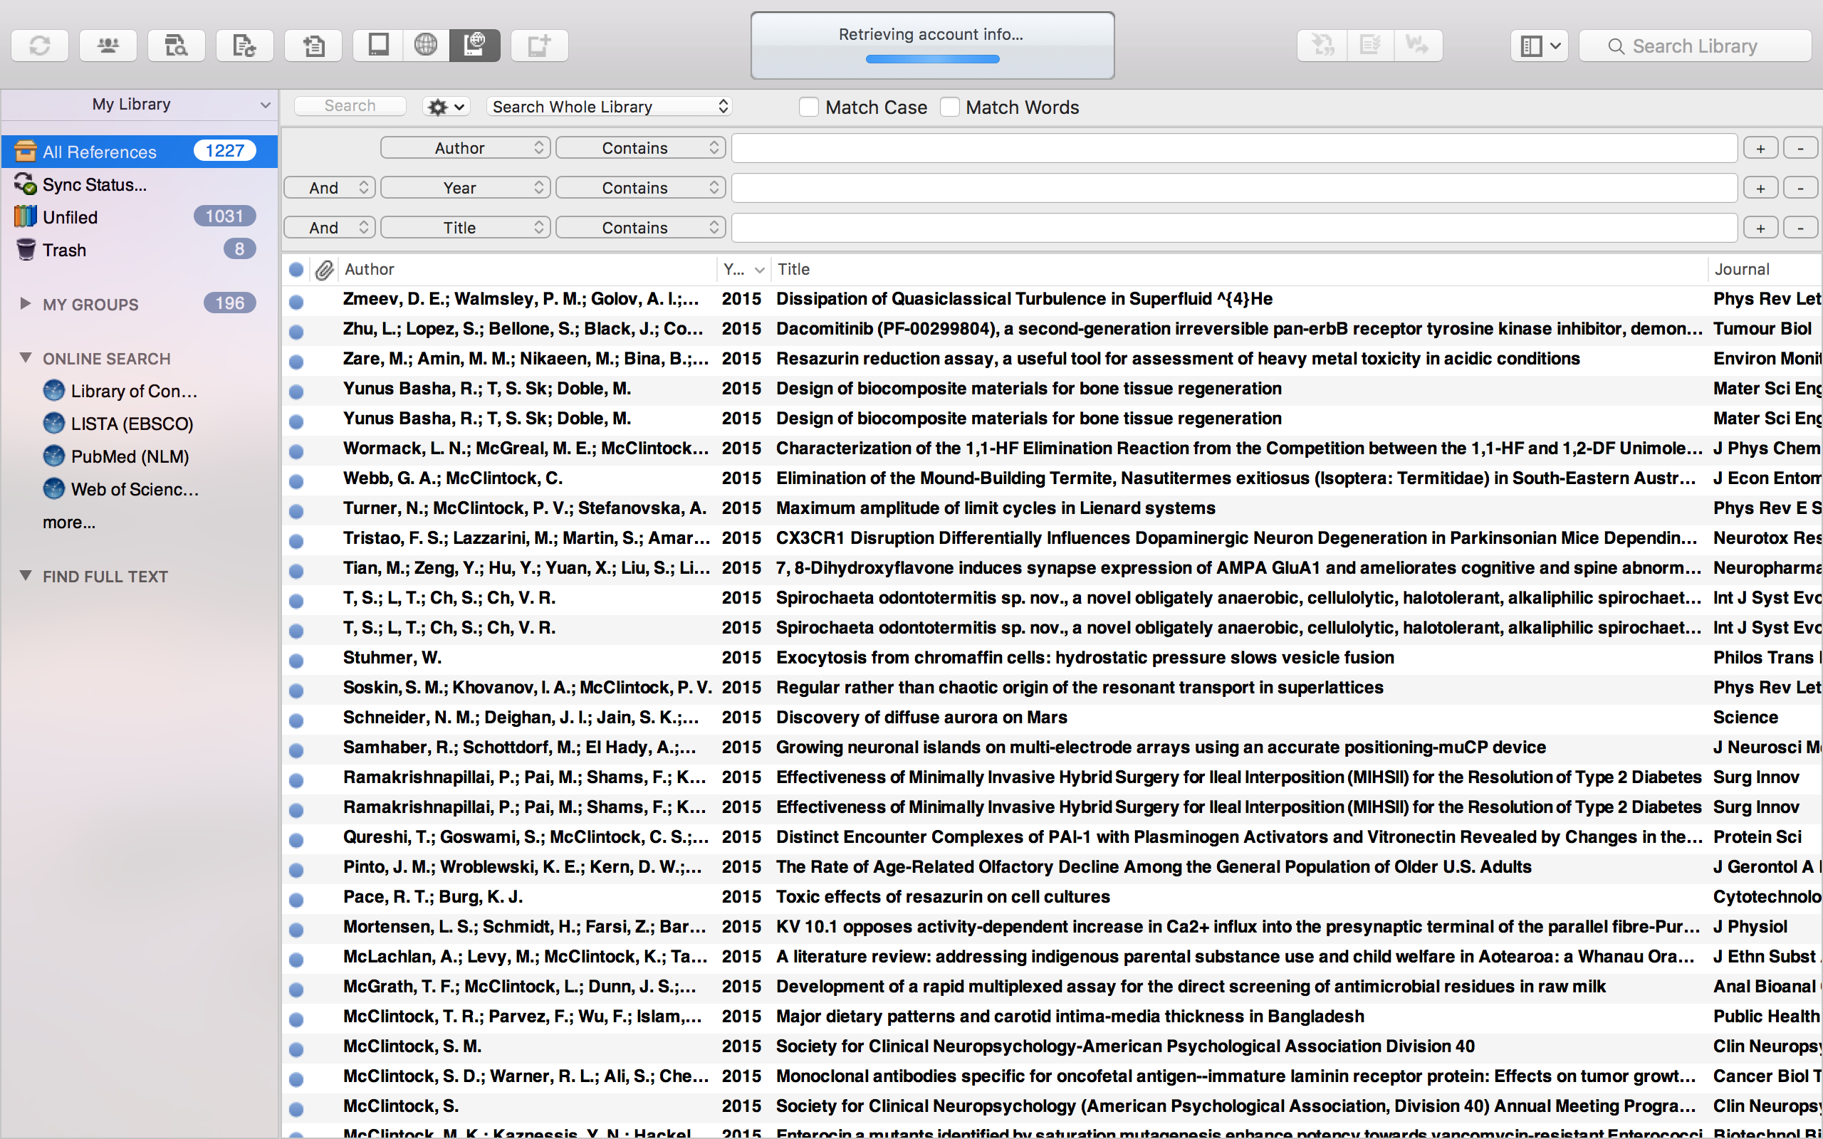Viewport: 1823px width, 1139px height.
Task: Open the Year field dropdown
Action: click(466, 187)
